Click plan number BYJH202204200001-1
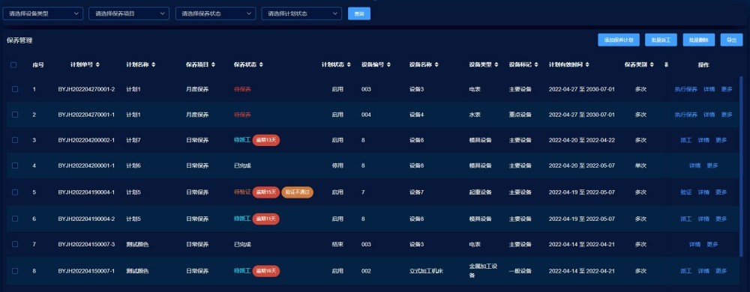Screen dimensions: 750x292 point(86,165)
